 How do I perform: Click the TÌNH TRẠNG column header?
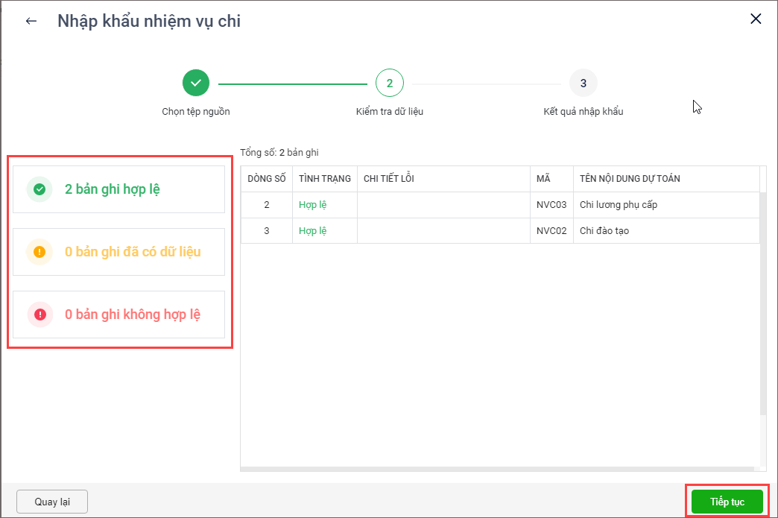324,179
